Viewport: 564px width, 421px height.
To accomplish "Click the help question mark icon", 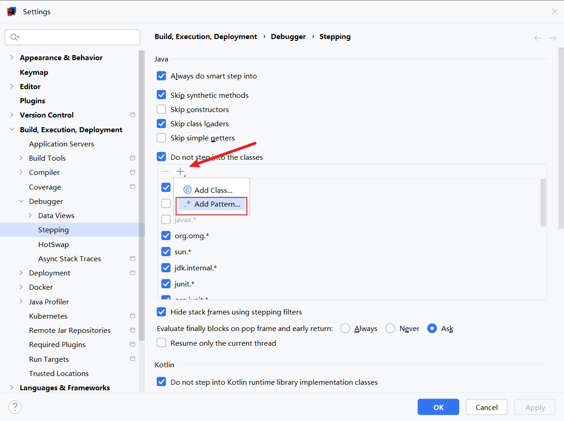I will coord(15,407).
